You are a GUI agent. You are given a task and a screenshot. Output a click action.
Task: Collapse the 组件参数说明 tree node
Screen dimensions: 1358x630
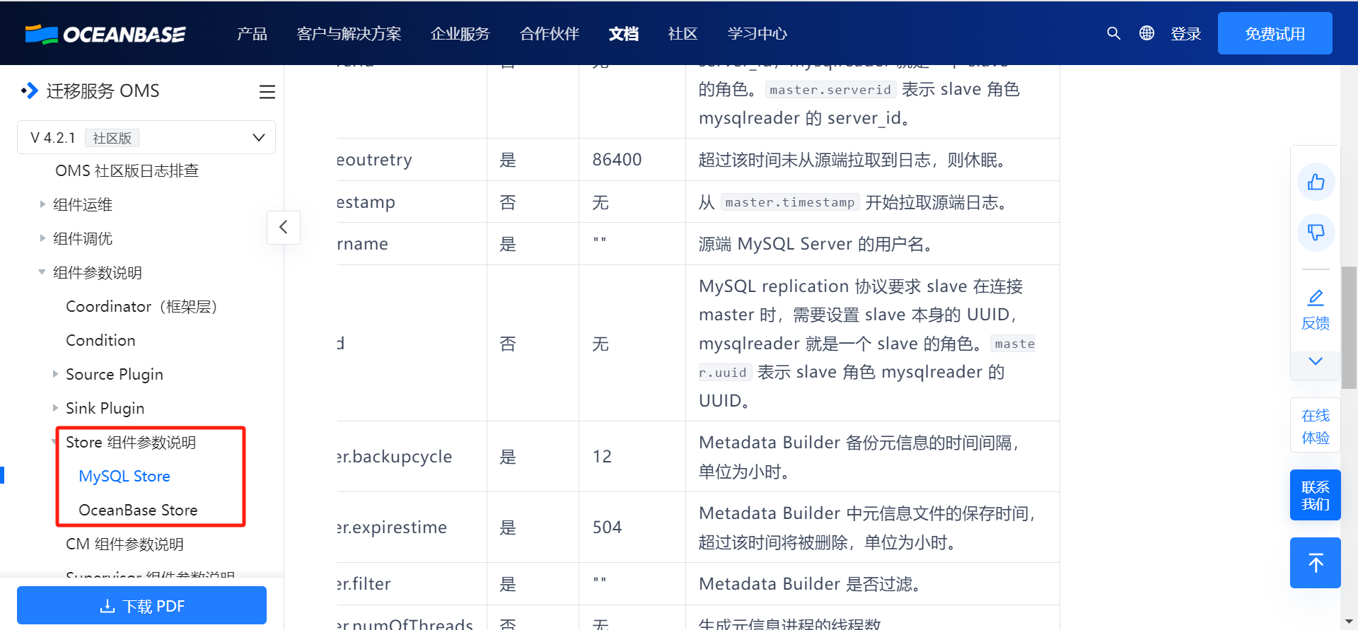pos(42,272)
